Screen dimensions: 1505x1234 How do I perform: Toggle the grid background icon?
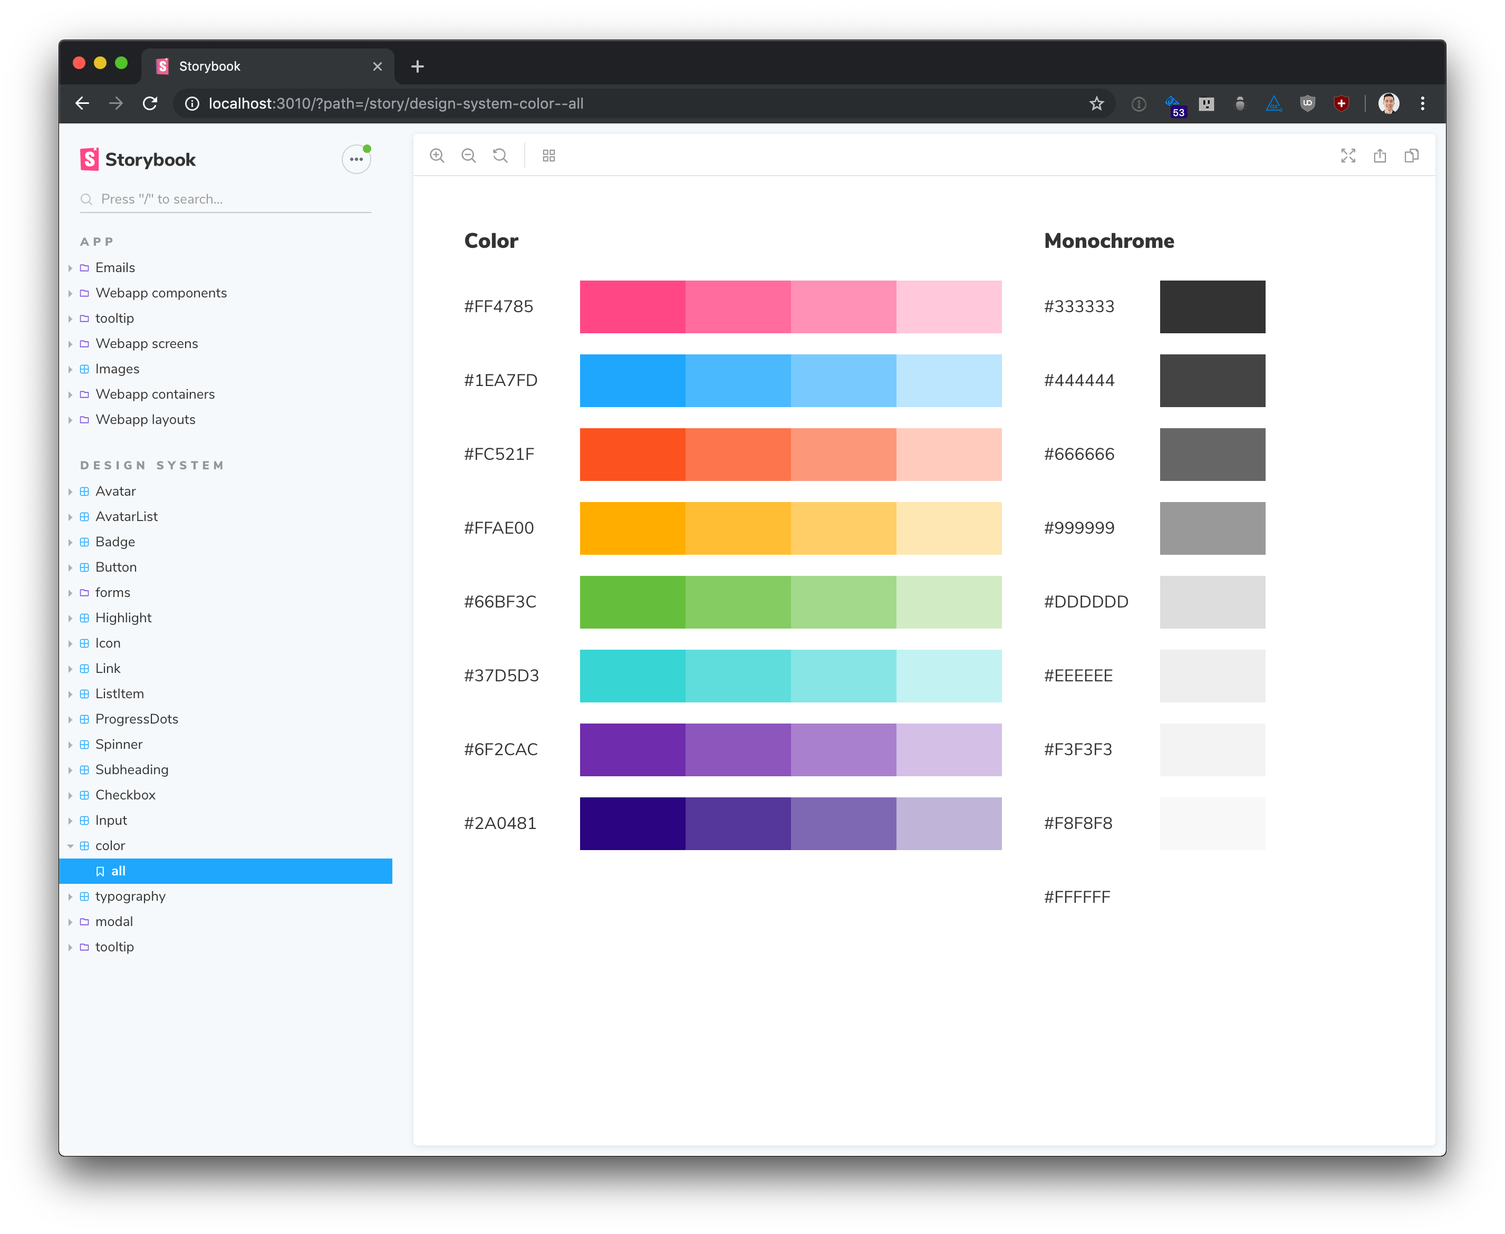point(549,155)
